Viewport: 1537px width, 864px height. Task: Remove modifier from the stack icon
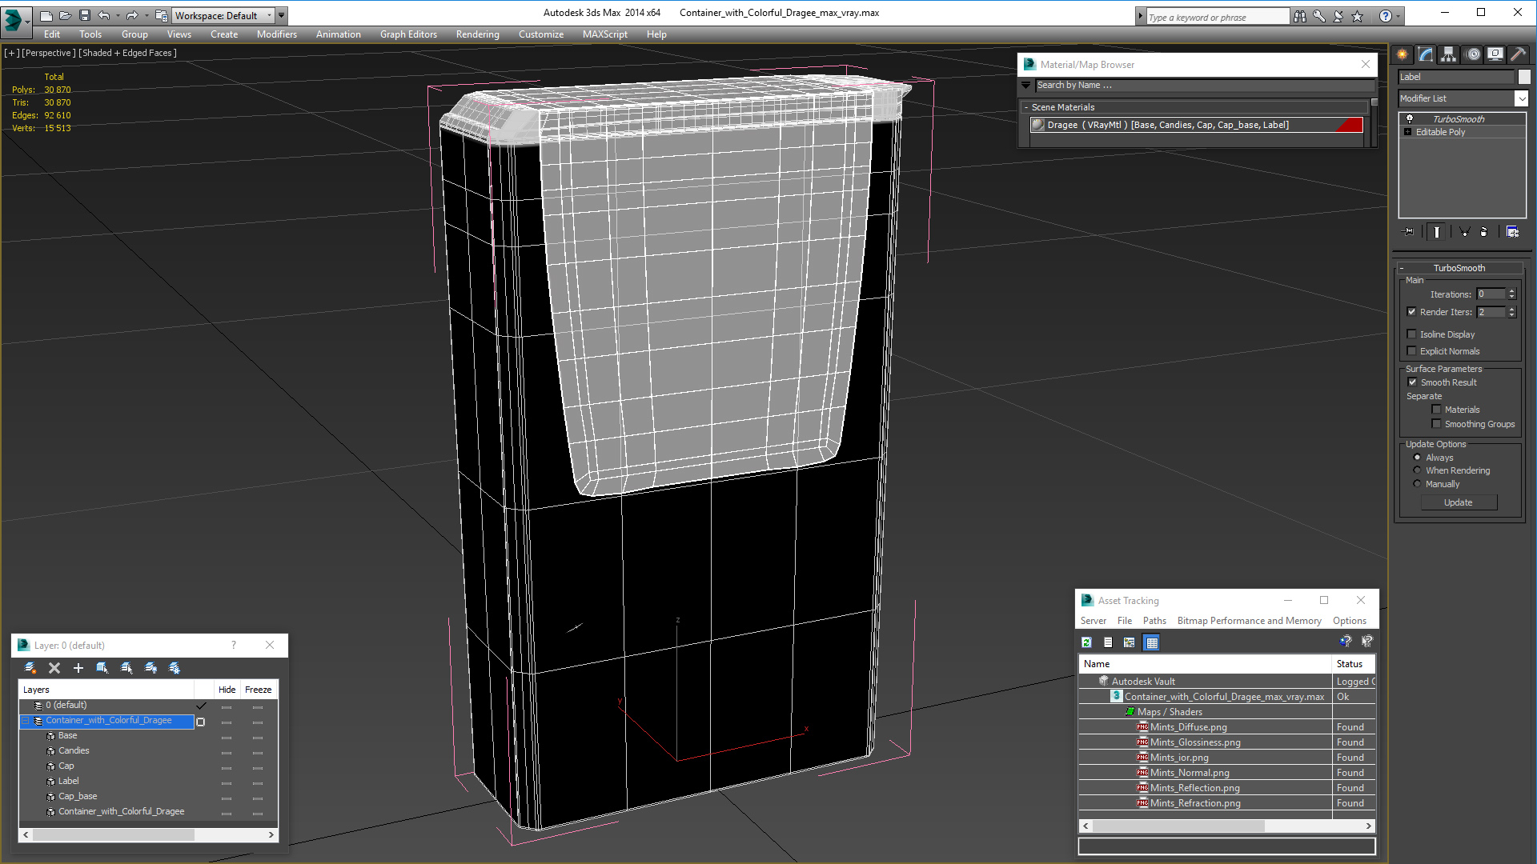(1484, 232)
